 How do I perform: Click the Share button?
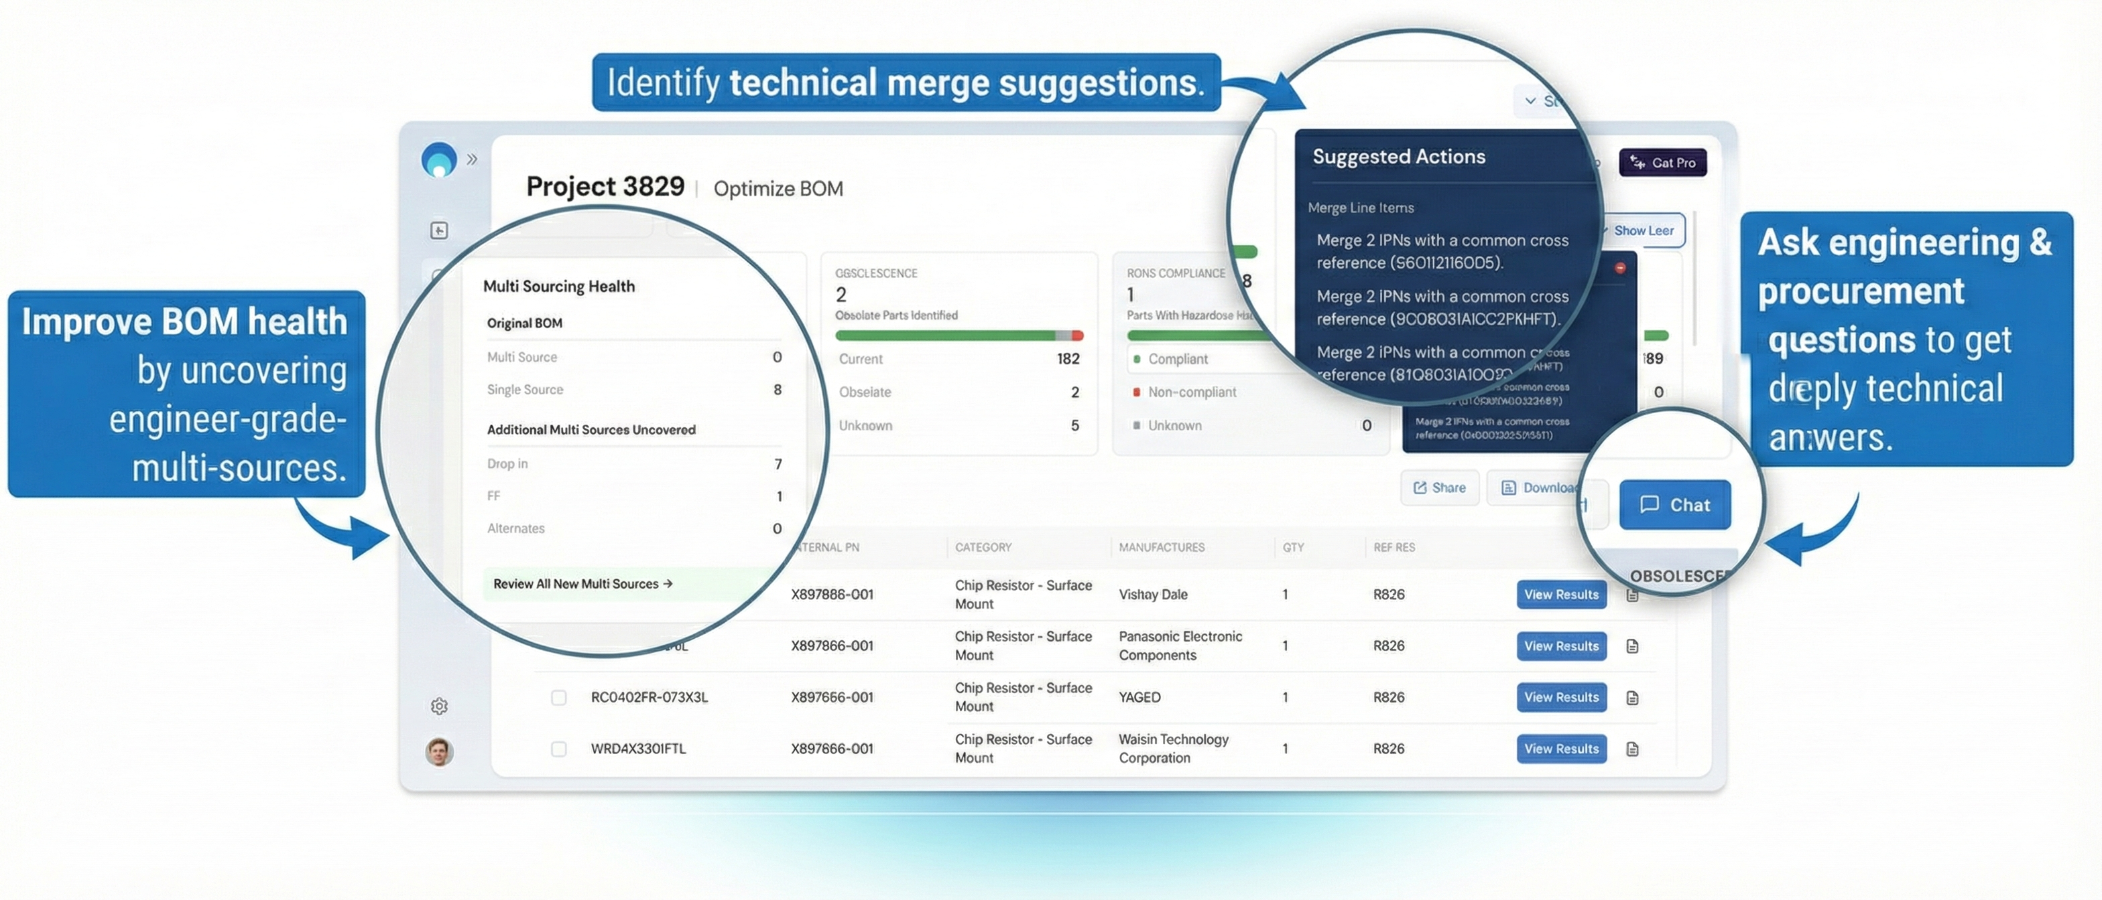(1439, 487)
